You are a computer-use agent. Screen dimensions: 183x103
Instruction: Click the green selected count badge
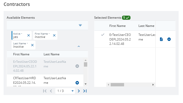tap(126, 18)
